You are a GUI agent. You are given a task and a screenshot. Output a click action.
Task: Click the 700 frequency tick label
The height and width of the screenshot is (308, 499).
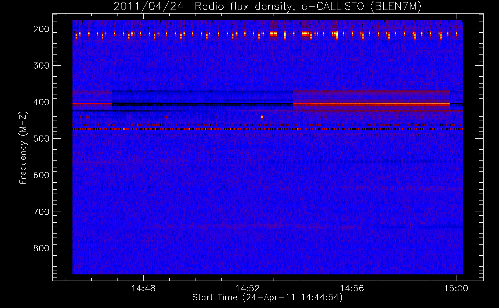(41, 212)
